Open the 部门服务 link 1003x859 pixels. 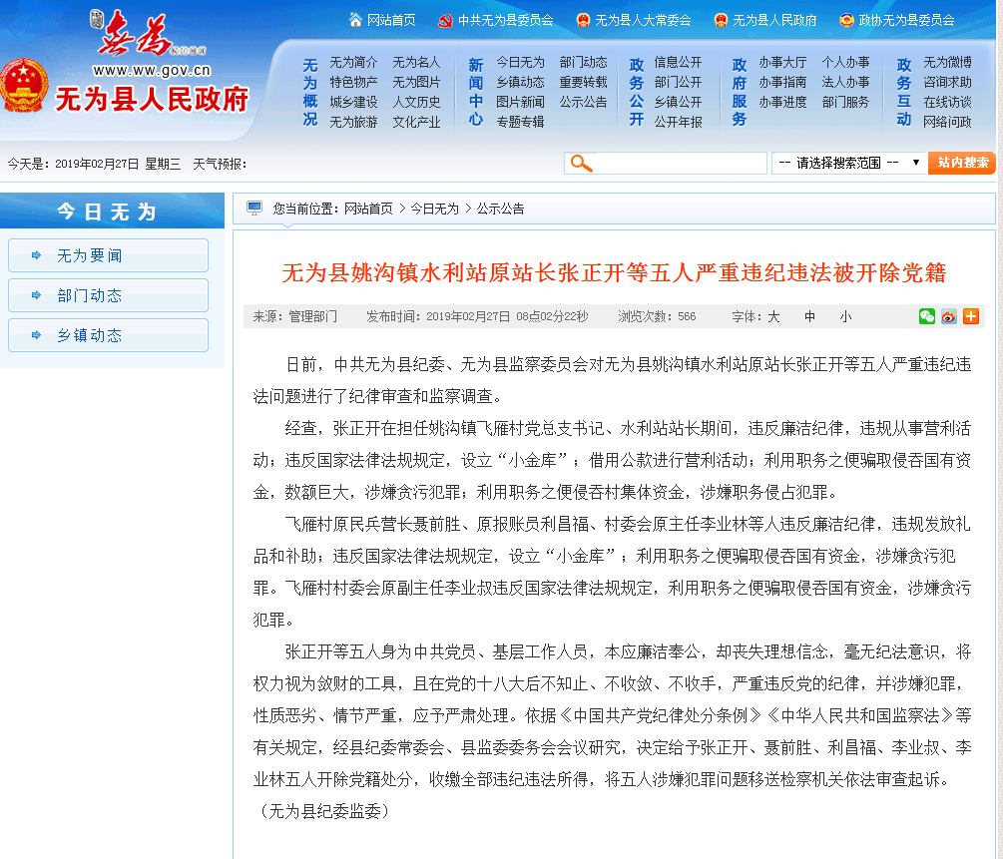tap(845, 102)
